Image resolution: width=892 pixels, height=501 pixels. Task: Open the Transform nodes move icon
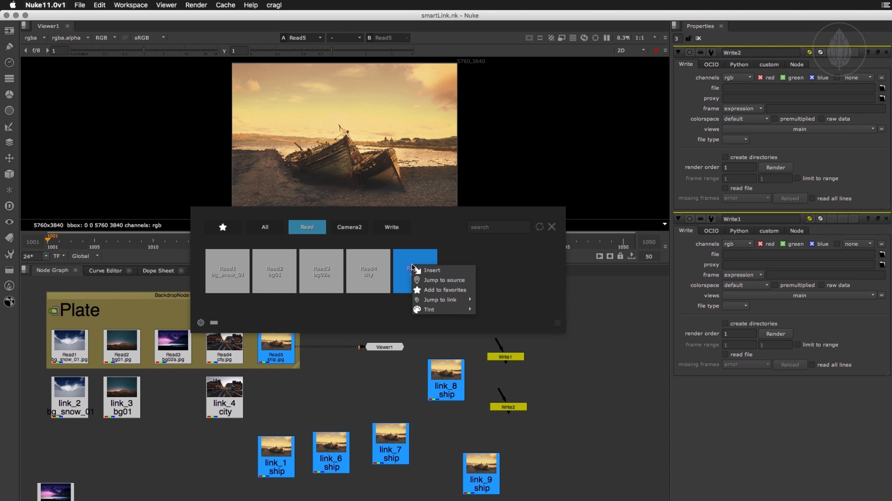click(9, 158)
